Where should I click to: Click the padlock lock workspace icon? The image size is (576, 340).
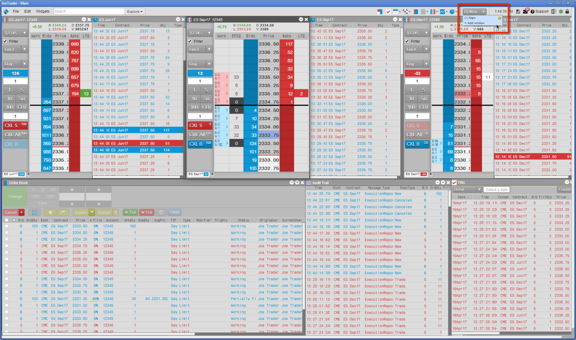567,12
